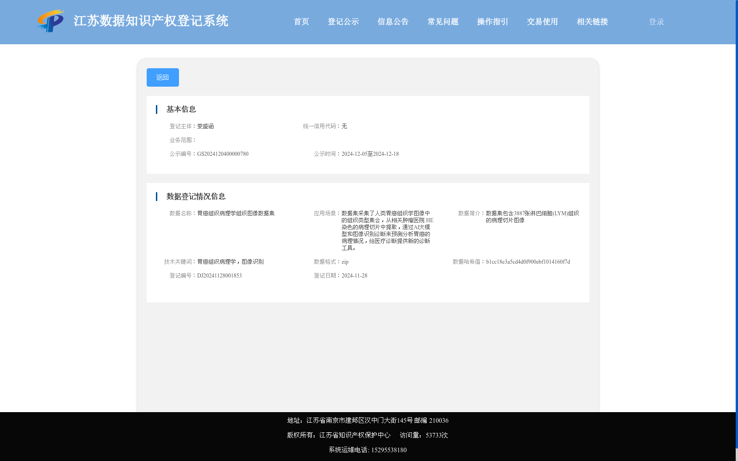The width and height of the screenshot is (738, 461).
Task: Open the 常见问题 menu
Action: coord(443,22)
